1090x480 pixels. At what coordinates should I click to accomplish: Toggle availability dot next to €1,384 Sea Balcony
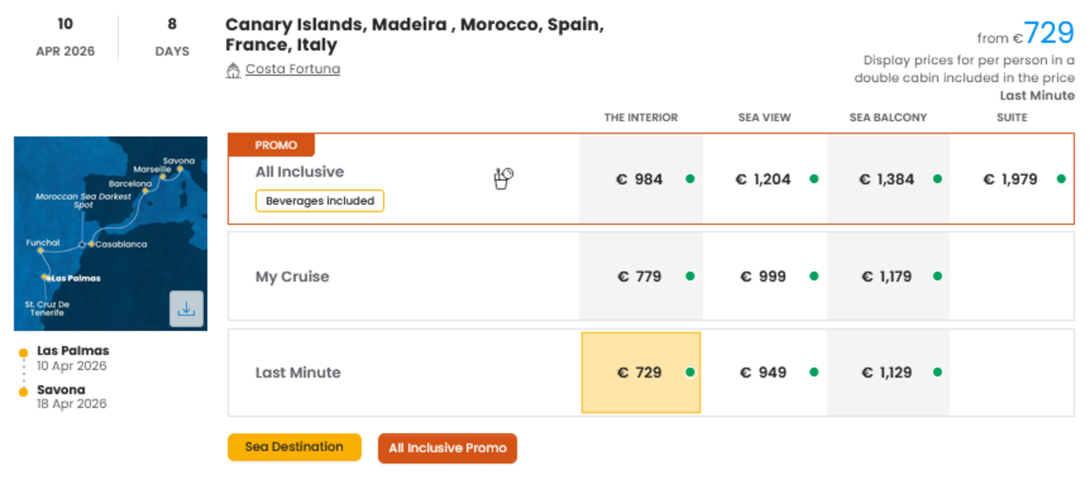pos(937,178)
